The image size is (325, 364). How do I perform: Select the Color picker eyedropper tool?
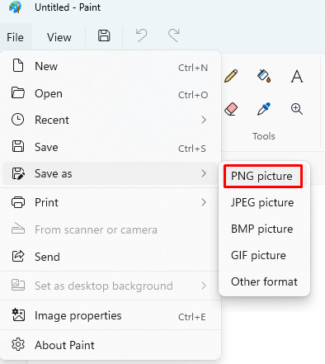pos(264,109)
